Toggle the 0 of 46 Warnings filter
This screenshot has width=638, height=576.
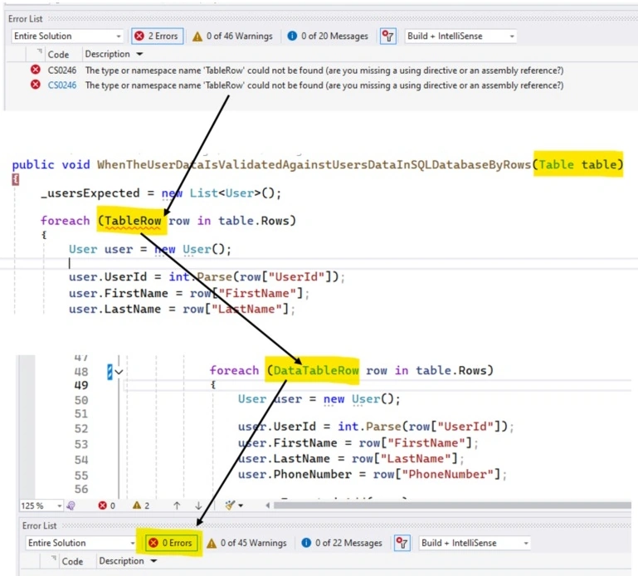[x=233, y=37]
